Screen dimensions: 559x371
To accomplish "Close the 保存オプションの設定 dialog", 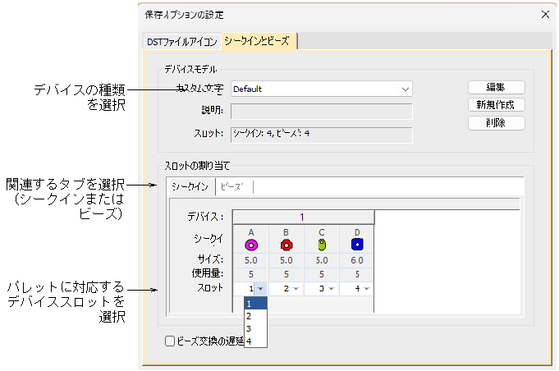I will click(x=545, y=15).
